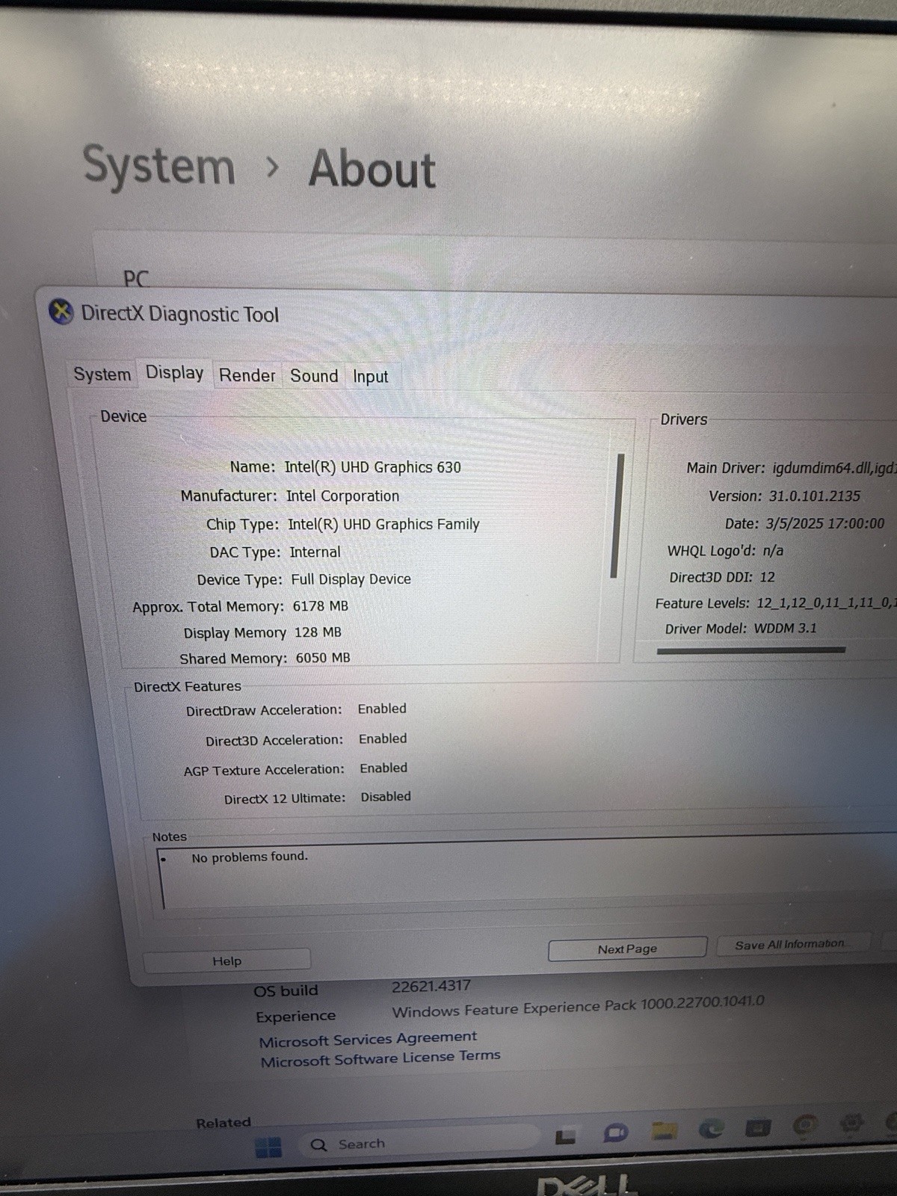
Task: Click Save All Information button
Action: (794, 944)
